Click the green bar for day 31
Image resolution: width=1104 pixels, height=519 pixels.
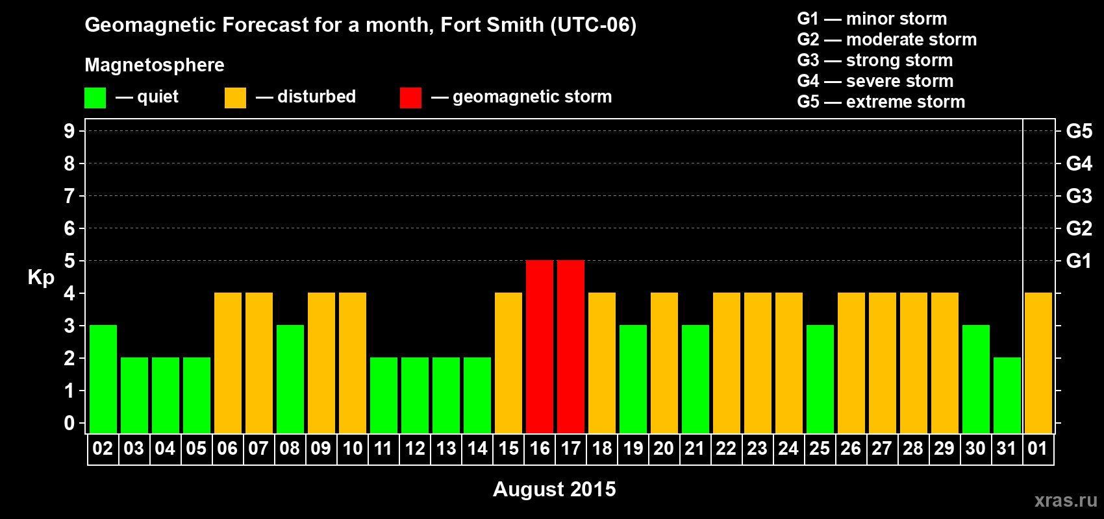tap(1007, 395)
